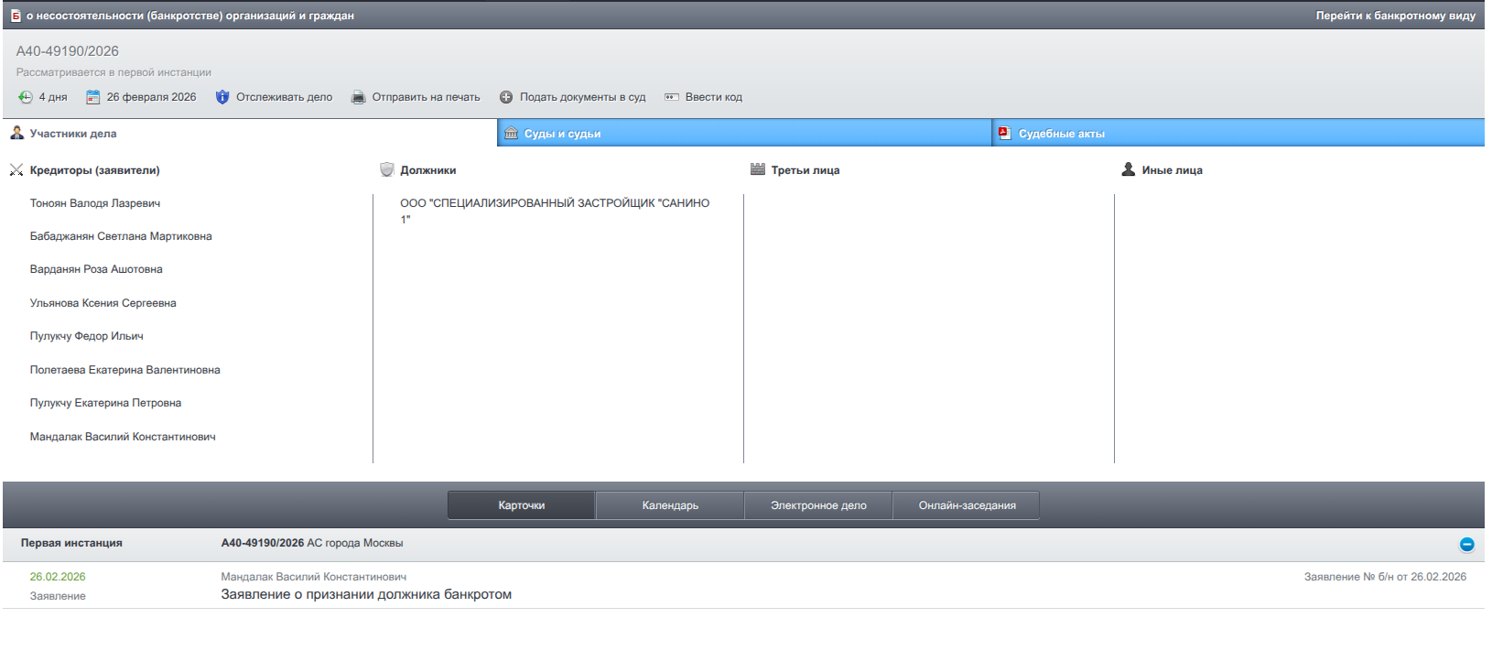The image size is (1503, 672).
Task: Open creditor Тоноян Валодя Лазревич
Action: (x=95, y=203)
